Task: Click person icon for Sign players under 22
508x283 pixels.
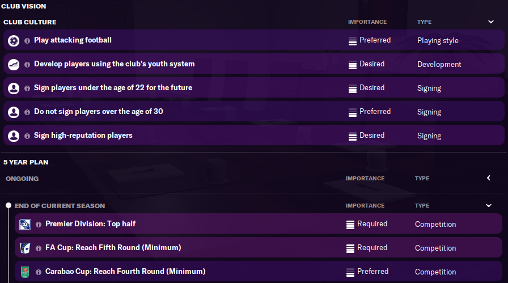Action: point(14,88)
